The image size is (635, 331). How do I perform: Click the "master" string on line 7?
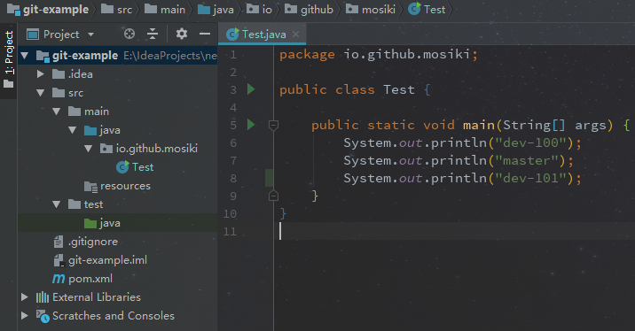527,160
